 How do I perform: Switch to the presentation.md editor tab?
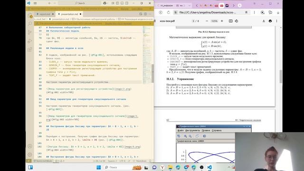point(70,14)
